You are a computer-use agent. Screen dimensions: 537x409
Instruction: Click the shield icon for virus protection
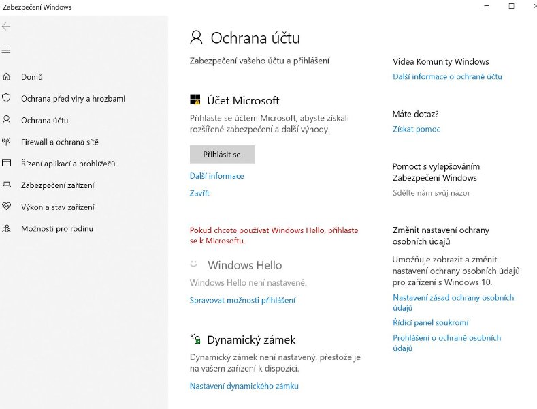[7, 98]
